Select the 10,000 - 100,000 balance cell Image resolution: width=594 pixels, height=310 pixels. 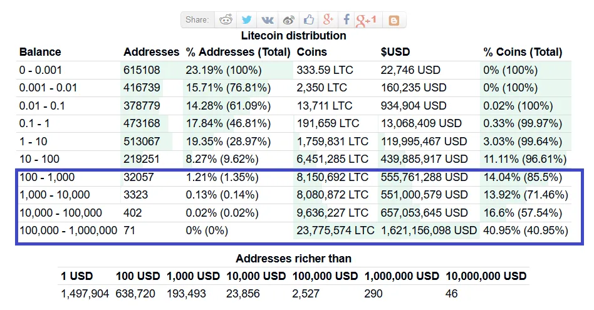click(x=61, y=212)
